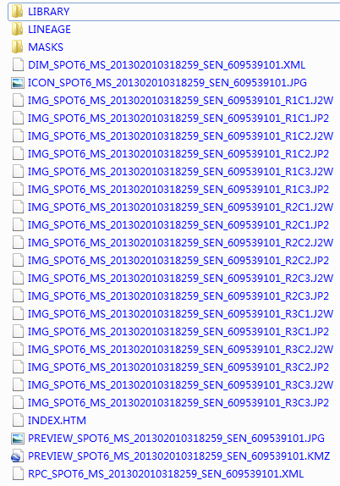Click file name ending R2C3.JP2
Screen dimensions: 340x486
tap(178, 296)
